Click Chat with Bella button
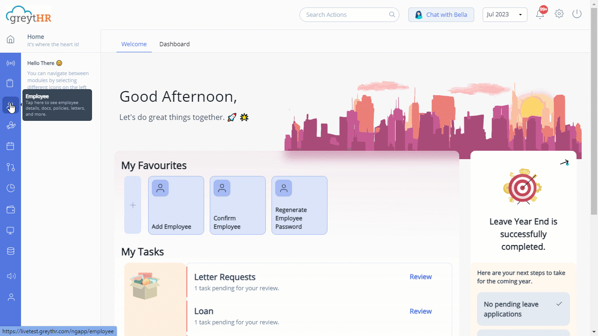 point(441,14)
